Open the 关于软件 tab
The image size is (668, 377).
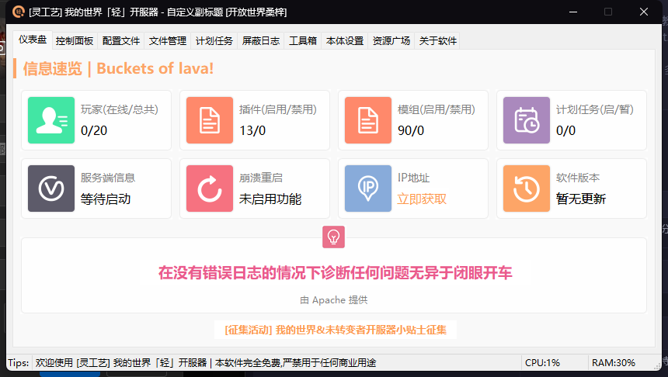point(437,41)
